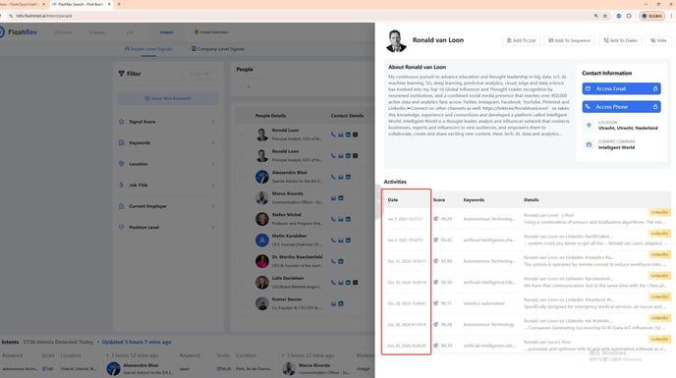
Task: Click the score icon in first activity row
Action: pyautogui.click(x=436, y=219)
